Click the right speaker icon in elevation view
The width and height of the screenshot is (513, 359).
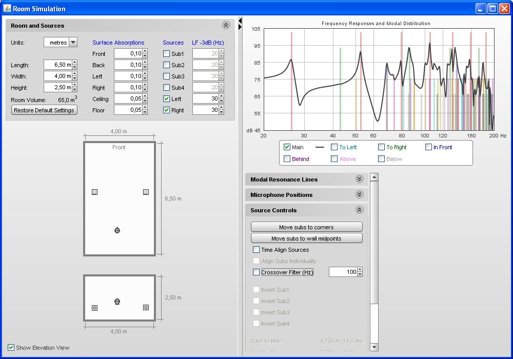(146, 308)
